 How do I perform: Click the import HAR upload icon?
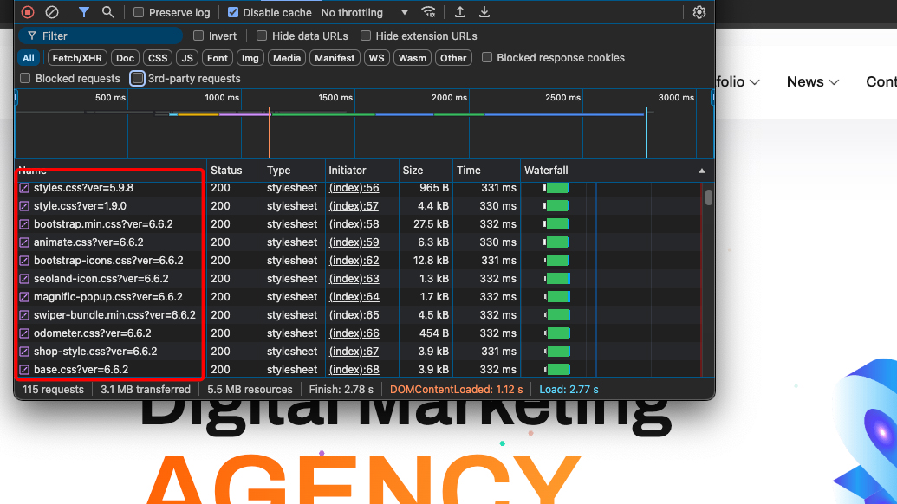coord(460,12)
